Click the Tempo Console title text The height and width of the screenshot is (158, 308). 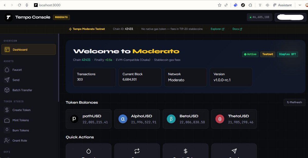point(33,17)
